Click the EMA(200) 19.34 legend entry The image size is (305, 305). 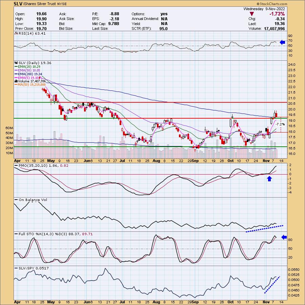click(x=30, y=74)
